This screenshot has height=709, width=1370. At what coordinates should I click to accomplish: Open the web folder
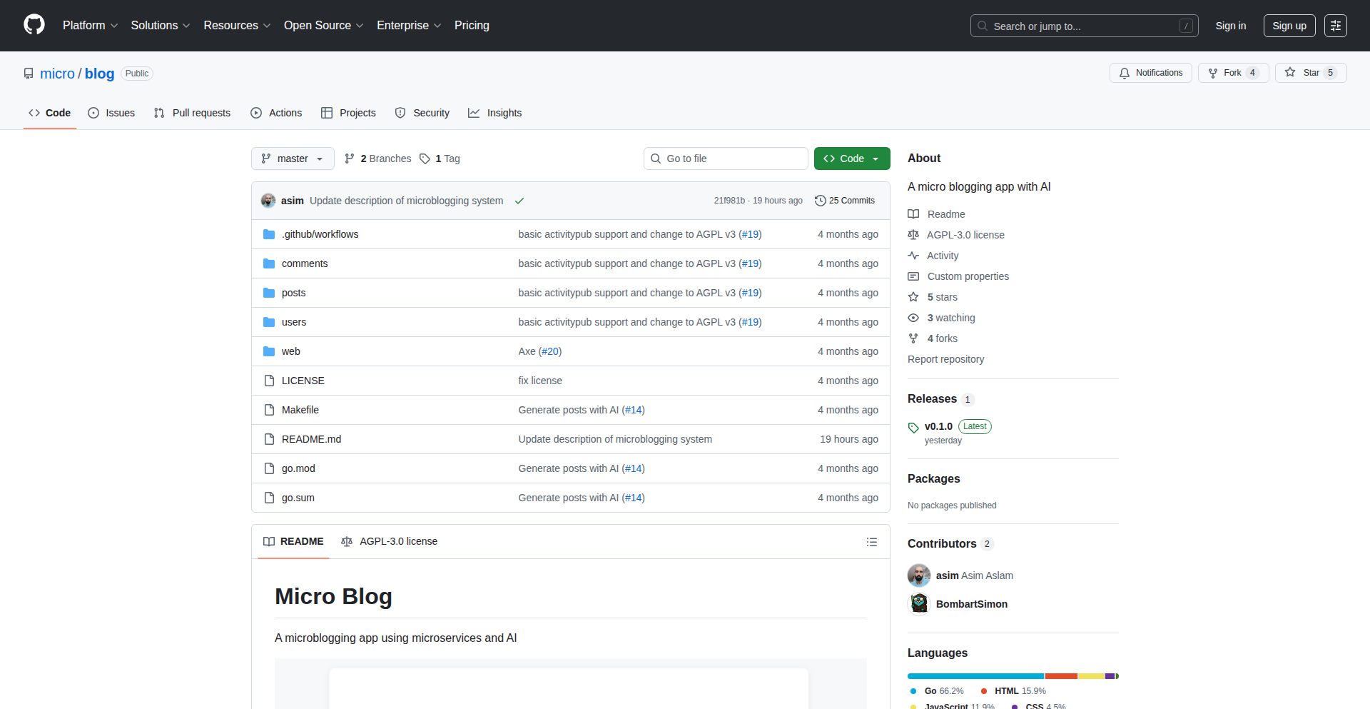[290, 351]
